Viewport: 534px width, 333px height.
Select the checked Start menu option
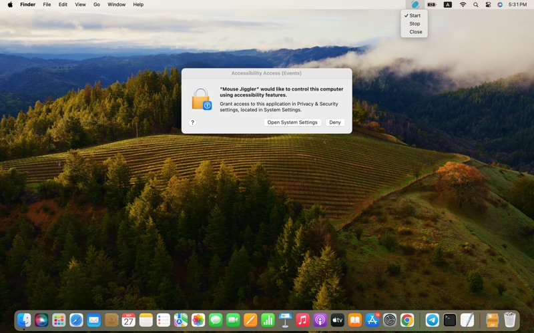click(415, 15)
